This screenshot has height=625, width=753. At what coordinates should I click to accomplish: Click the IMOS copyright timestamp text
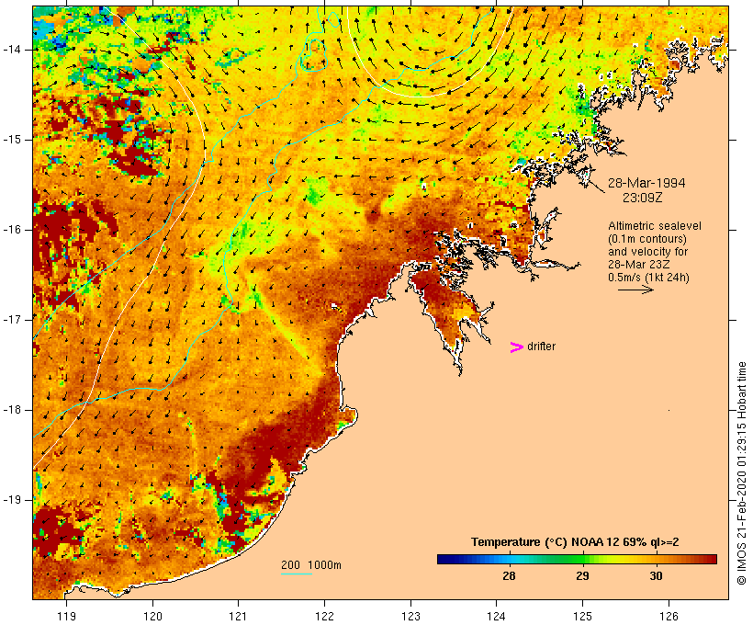741,473
